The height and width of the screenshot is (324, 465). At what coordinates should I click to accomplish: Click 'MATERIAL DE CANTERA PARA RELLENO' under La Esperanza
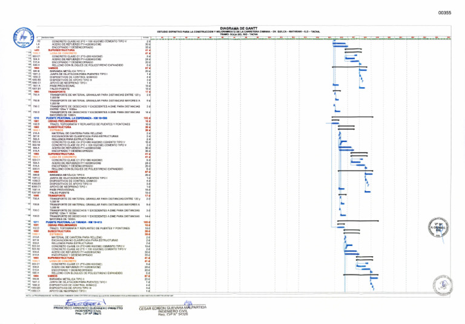tap(77, 133)
